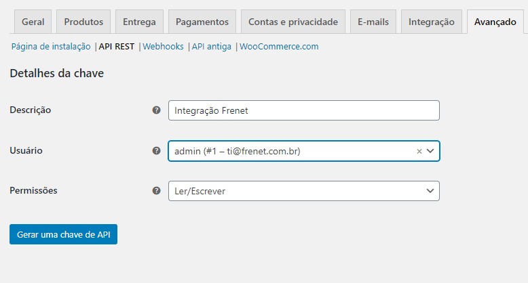Open the Geral settings tab
528x283 pixels.
[33, 22]
